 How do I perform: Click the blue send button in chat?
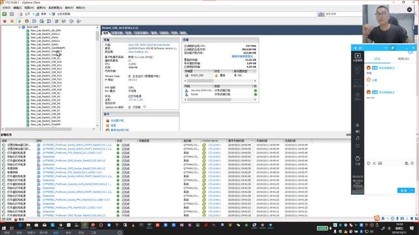pos(404,191)
